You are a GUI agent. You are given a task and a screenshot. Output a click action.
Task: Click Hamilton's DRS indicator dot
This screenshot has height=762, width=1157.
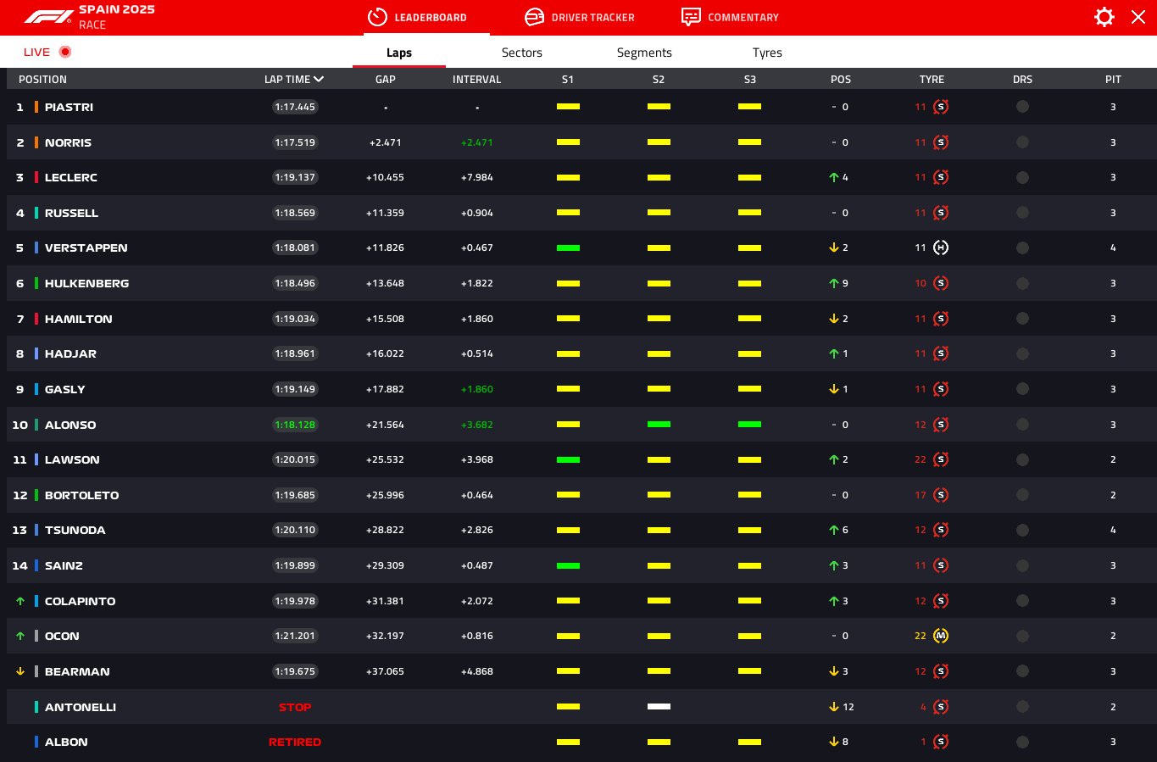(x=1022, y=319)
